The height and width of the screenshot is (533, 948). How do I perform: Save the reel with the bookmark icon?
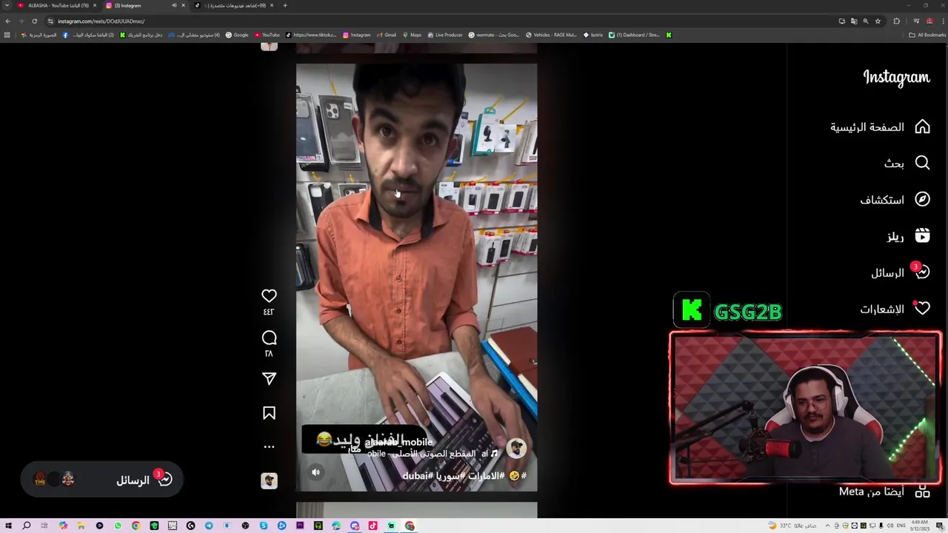pos(269,413)
